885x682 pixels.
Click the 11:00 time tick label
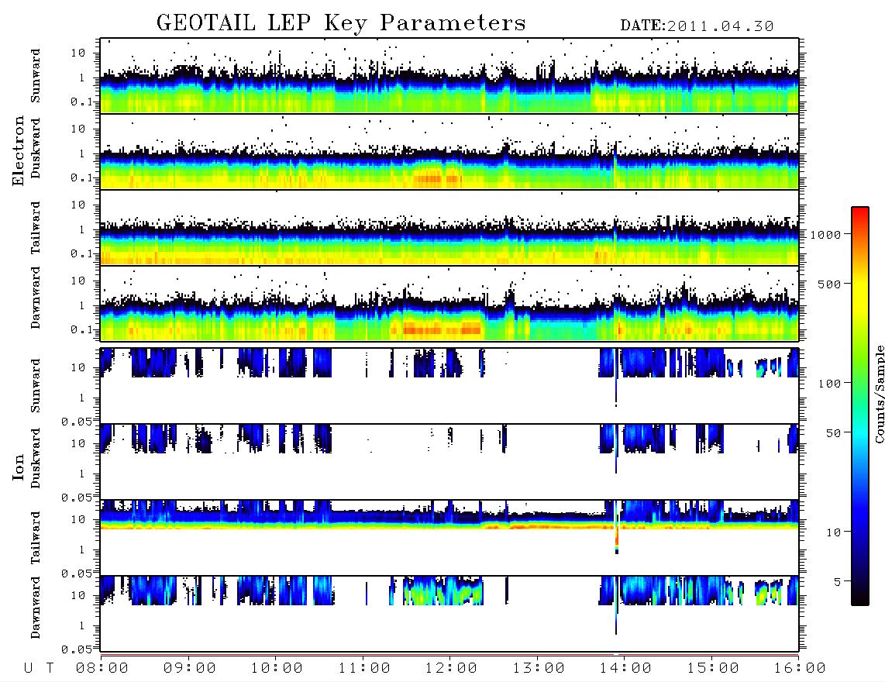pos(364,668)
